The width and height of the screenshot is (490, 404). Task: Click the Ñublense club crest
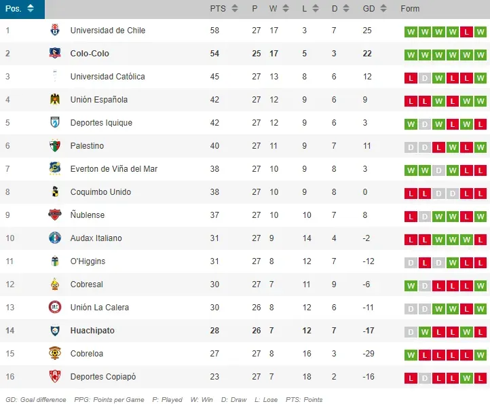click(x=55, y=215)
